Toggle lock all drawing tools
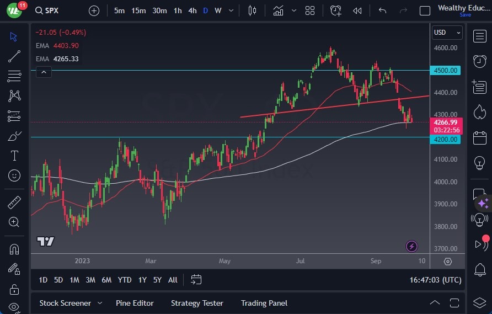Screen dimensions: 492x314 [14, 290]
